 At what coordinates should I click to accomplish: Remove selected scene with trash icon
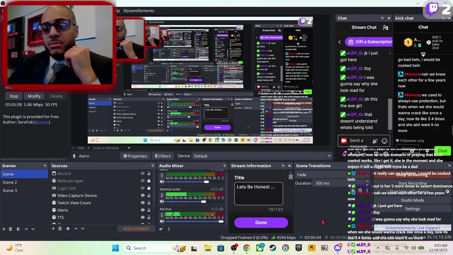coord(11,229)
